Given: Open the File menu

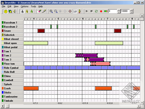Looking at the screenshot, I should [x=4, y=7].
